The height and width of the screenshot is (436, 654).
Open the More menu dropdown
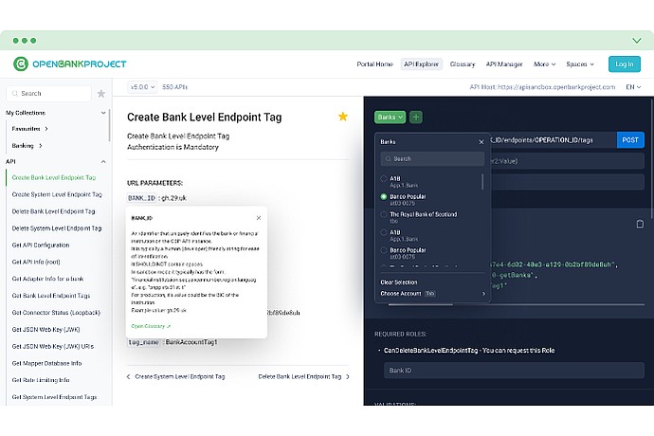(544, 64)
